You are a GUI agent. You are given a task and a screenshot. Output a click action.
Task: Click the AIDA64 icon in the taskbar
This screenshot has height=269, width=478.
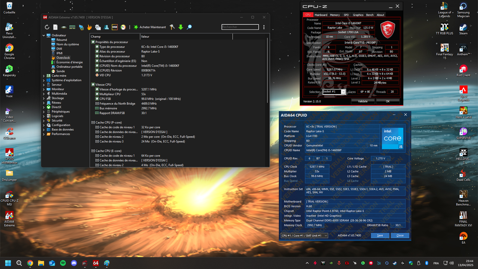pyautogui.click(x=96, y=263)
